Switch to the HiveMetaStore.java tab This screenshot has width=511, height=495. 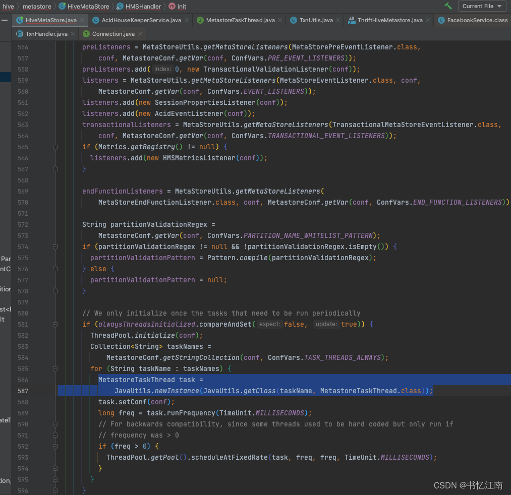pyautogui.click(x=51, y=20)
